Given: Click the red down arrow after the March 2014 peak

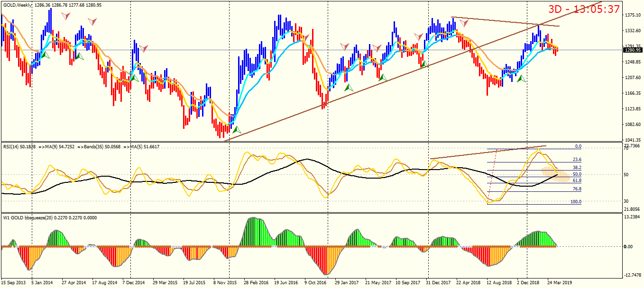Looking at the screenshot, I should [66, 16].
